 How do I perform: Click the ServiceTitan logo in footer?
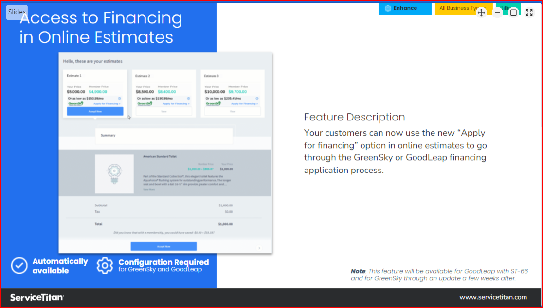[x=37, y=297]
